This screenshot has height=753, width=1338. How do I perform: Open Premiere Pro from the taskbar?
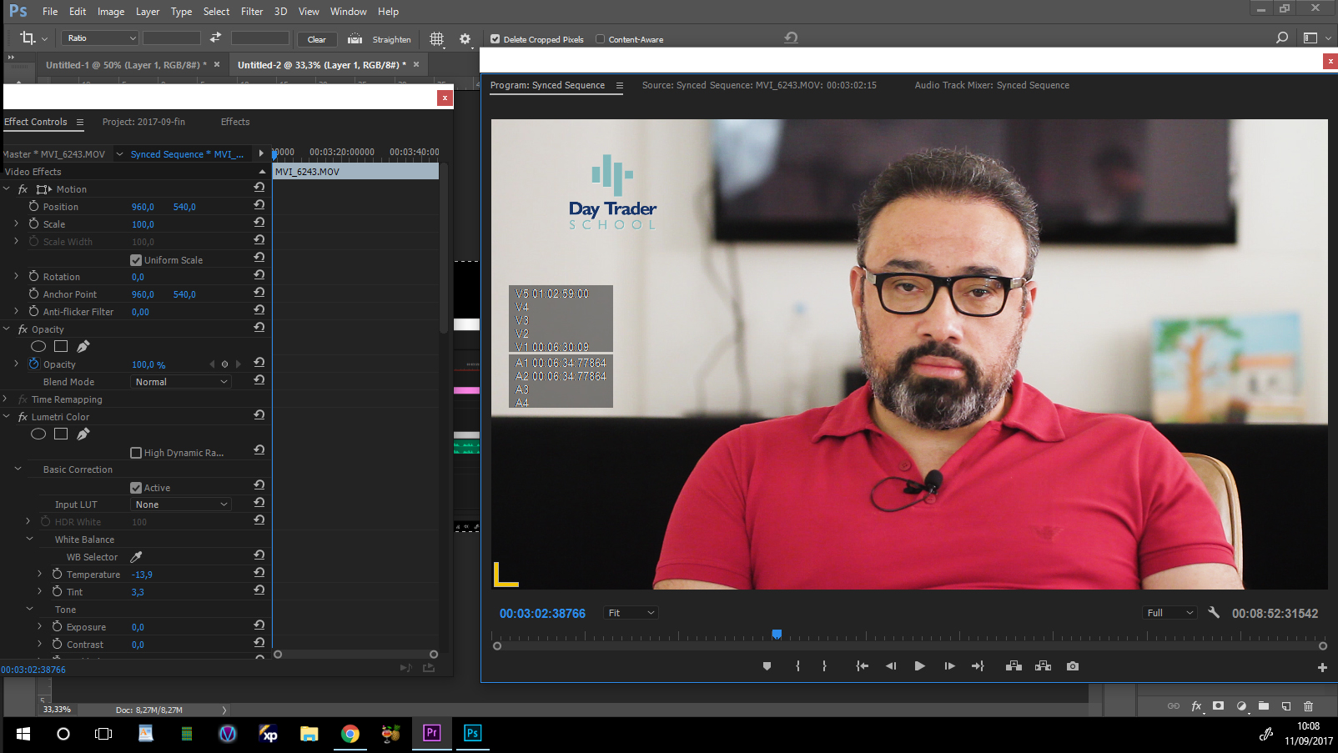(431, 733)
